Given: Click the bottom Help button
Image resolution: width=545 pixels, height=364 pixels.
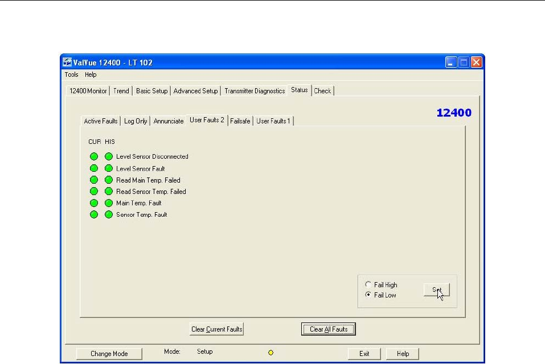Looking at the screenshot, I should (403, 354).
